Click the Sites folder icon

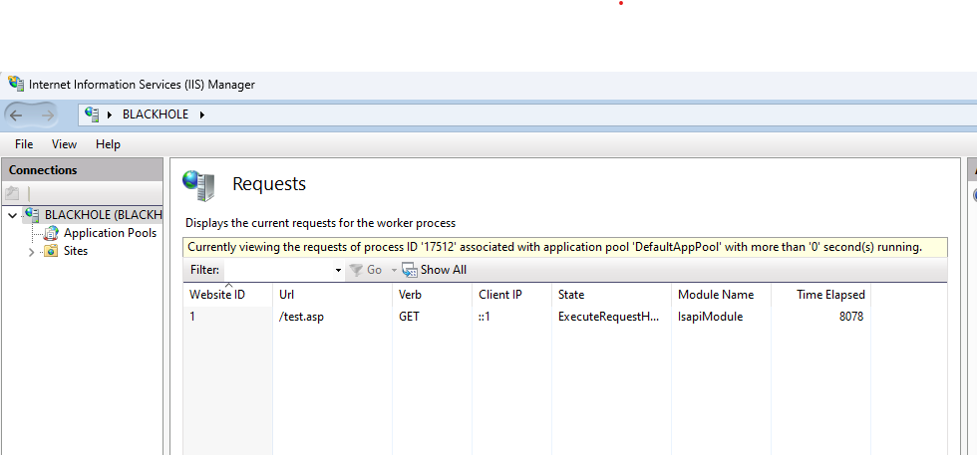[x=51, y=252]
